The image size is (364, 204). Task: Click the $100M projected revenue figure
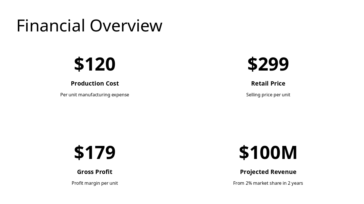point(268,152)
